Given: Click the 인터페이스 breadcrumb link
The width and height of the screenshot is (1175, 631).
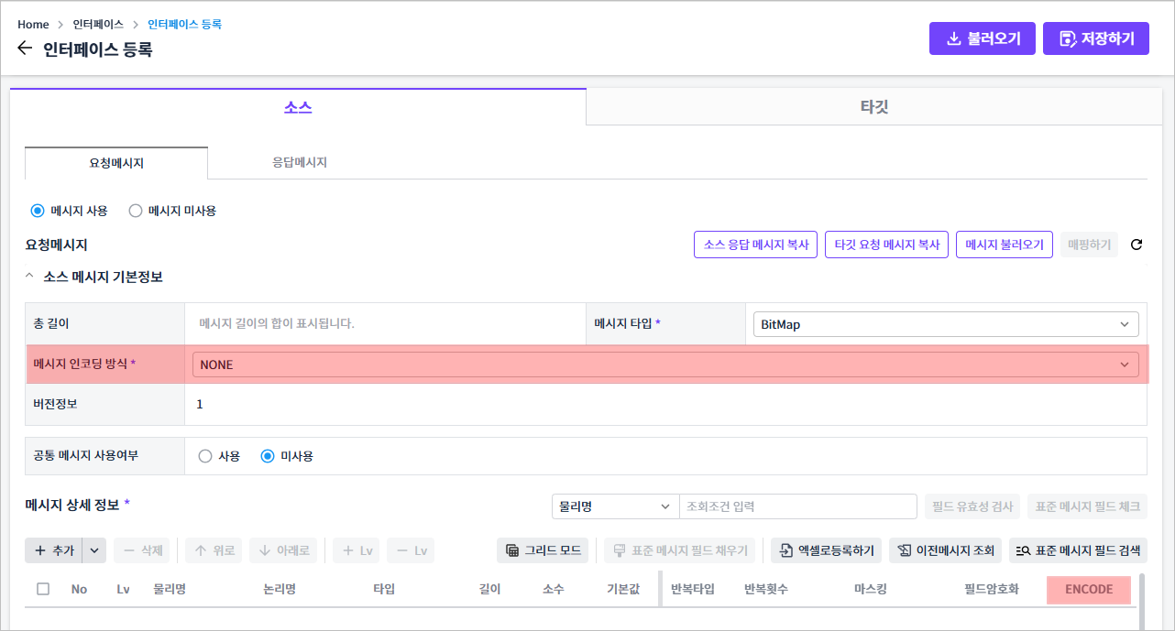Looking at the screenshot, I should (x=98, y=25).
